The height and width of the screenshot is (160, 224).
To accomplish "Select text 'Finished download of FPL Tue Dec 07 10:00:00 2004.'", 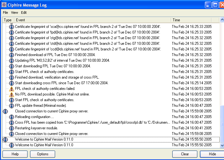I will (x=55, y=55).
